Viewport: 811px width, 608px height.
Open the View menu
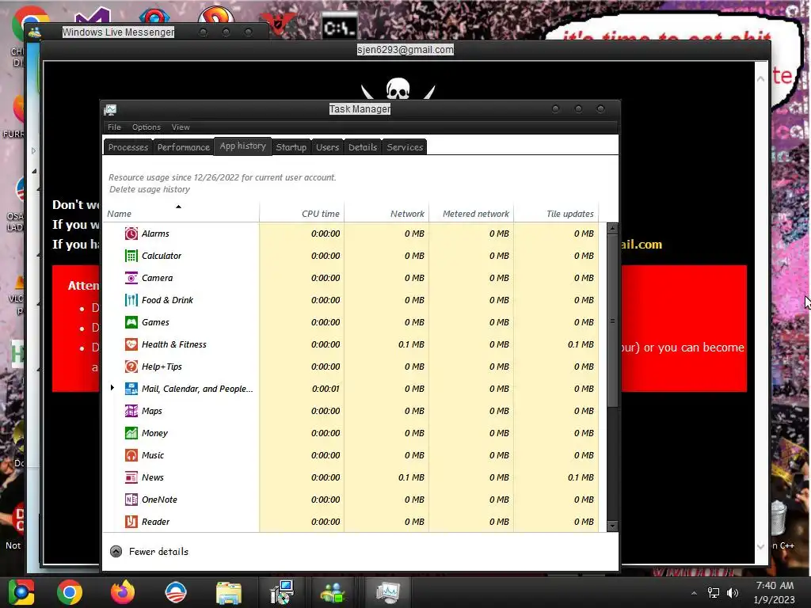point(181,127)
